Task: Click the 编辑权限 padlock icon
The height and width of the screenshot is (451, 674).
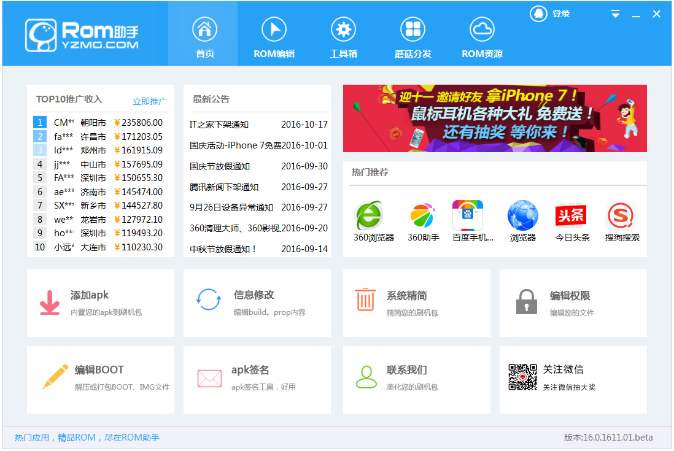Action: tap(527, 301)
